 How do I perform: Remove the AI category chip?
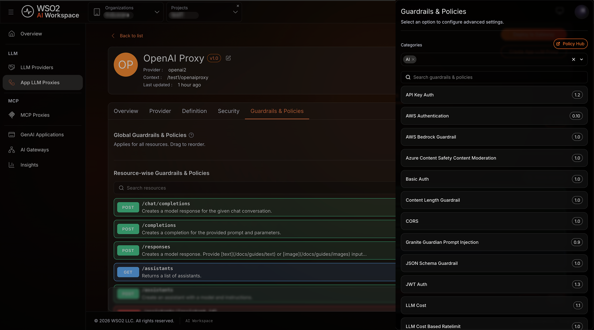point(413,60)
